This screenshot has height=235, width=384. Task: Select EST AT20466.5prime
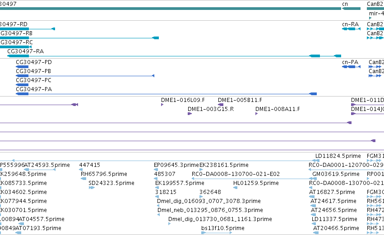click(x=316, y=233)
